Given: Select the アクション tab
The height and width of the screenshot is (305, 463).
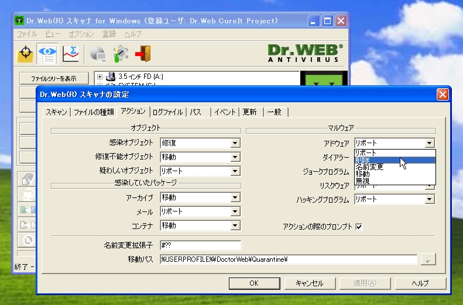Looking at the screenshot, I should tap(133, 112).
